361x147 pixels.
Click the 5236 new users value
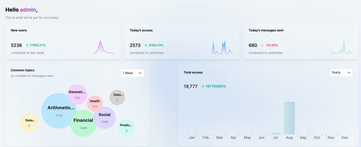click(17, 45)
